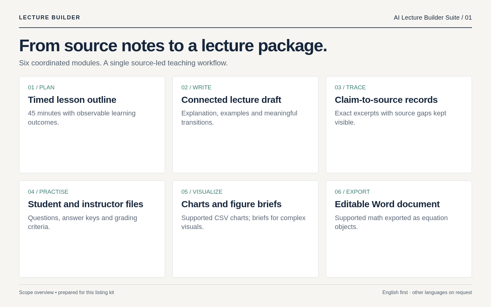Click 'Explanation, examples and meaningful transitions' text
This screenshot has width=491, height=307.
pos(239,118)
